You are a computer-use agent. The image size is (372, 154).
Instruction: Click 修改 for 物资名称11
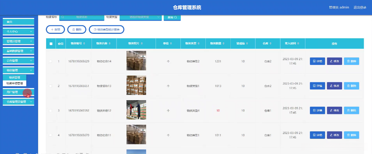tap(335, 135)
